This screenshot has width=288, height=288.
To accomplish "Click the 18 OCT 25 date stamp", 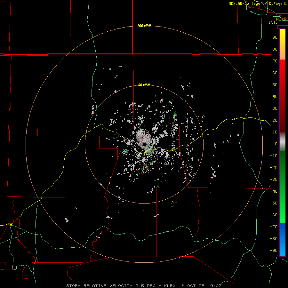I will 192,286.
